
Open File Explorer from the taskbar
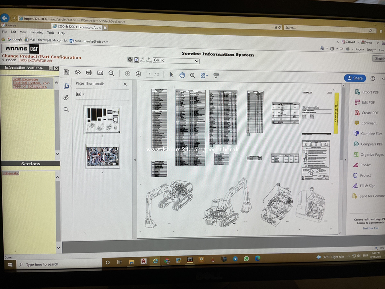point(132,262)
